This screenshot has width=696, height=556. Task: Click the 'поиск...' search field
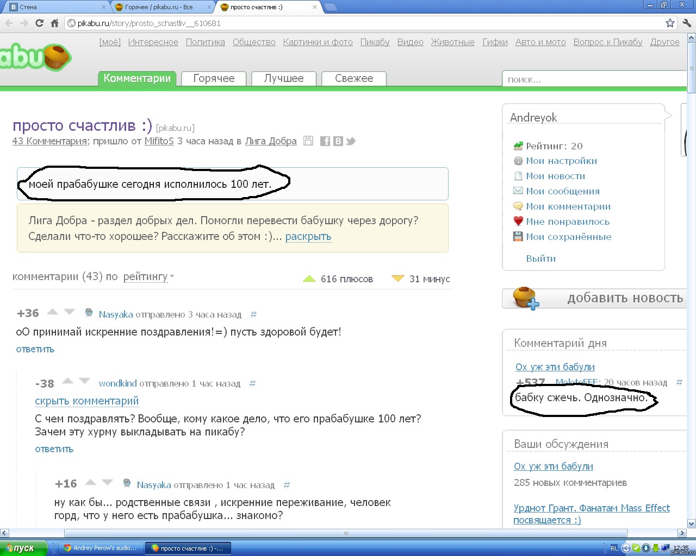click(593, 79)
